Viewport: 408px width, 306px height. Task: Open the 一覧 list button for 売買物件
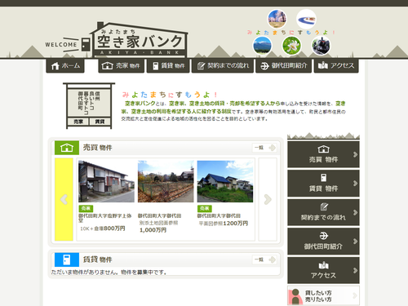[x=264, y=148]
